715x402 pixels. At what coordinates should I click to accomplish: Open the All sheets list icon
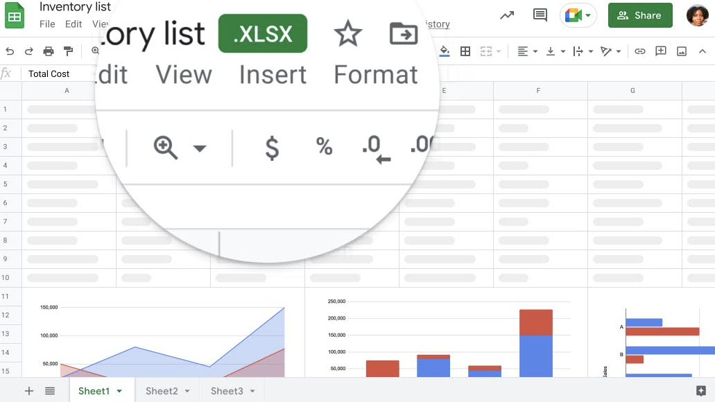[50, 391]
